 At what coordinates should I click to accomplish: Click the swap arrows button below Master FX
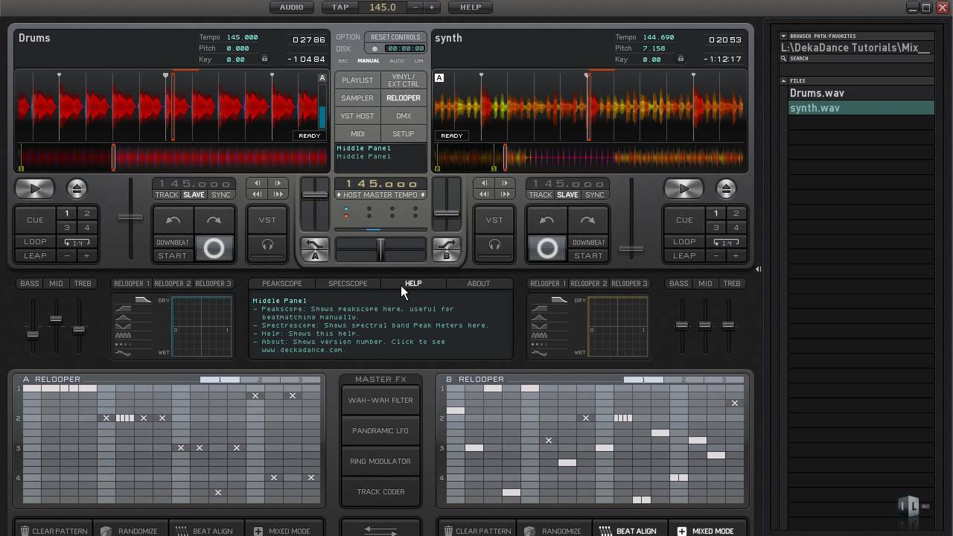pyautogui.click(x=380, y=531)
